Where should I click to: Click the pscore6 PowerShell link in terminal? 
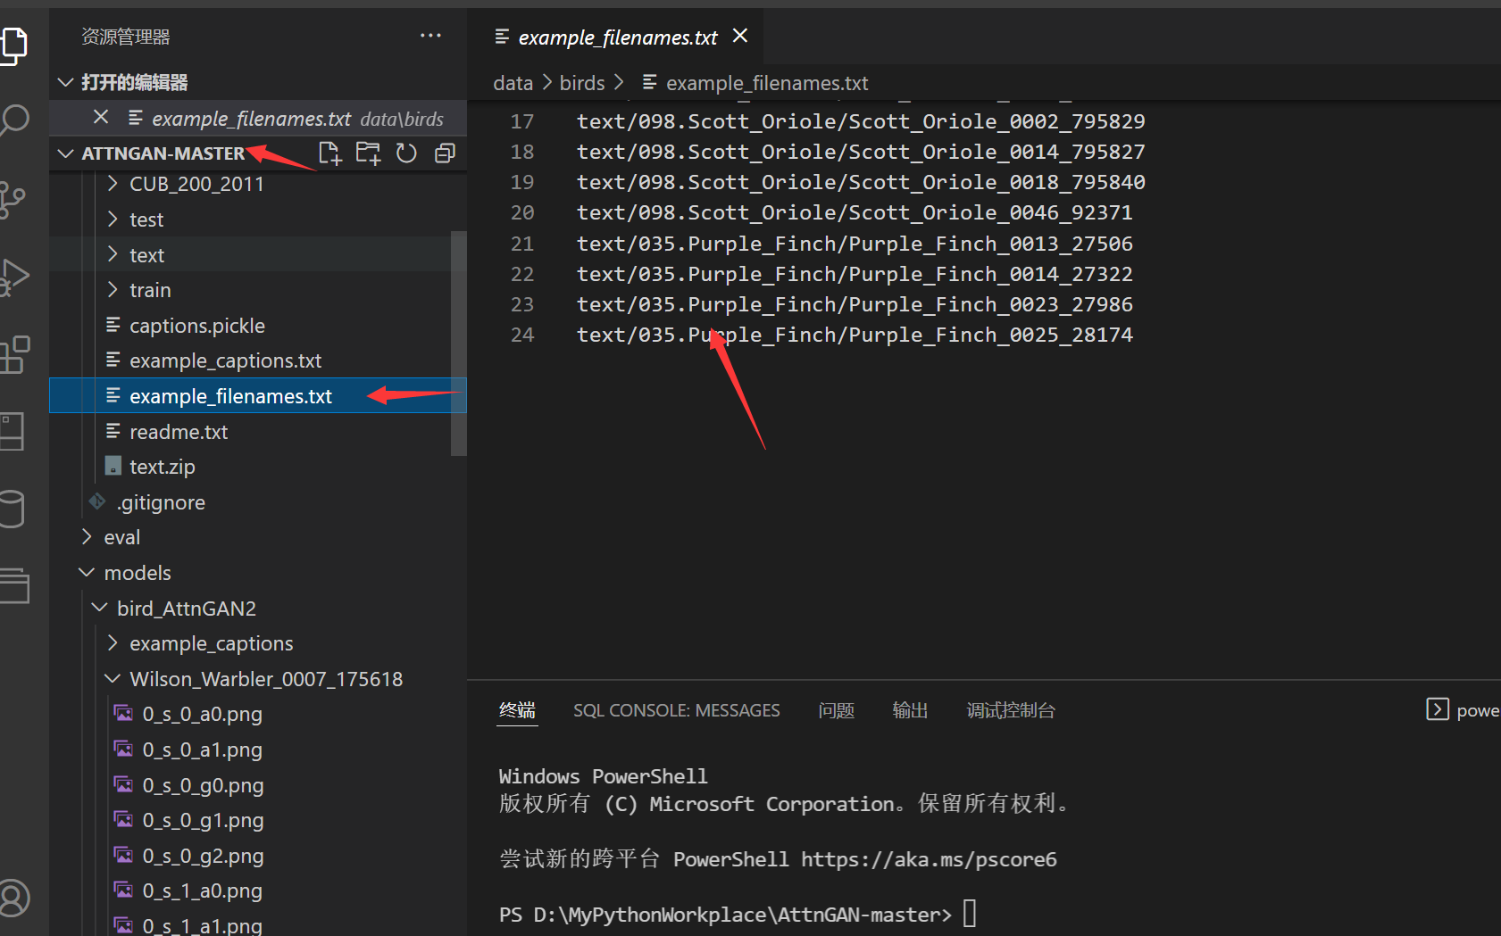(929, 858)
